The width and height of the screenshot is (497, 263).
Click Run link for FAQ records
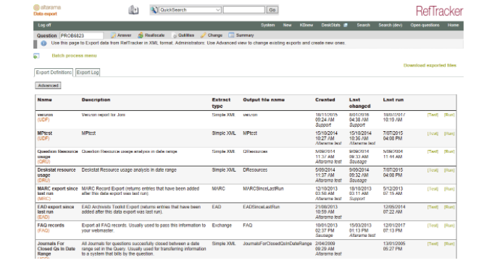pyautogui.click(x=449, y=225)
